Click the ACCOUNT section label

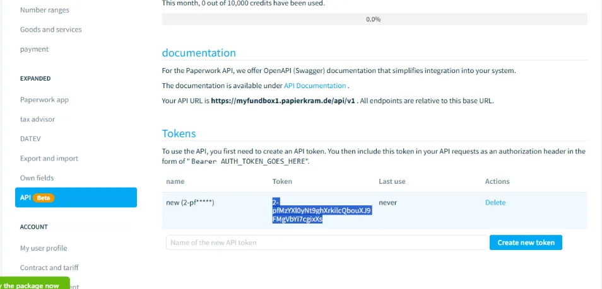tap(34, 227)
